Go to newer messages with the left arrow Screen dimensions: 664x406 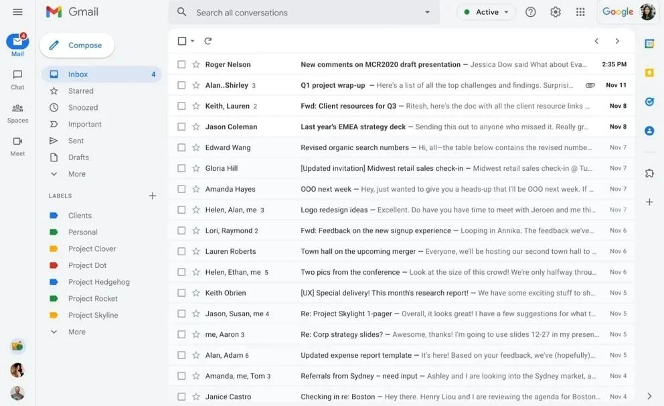click(x=596, y=41)
